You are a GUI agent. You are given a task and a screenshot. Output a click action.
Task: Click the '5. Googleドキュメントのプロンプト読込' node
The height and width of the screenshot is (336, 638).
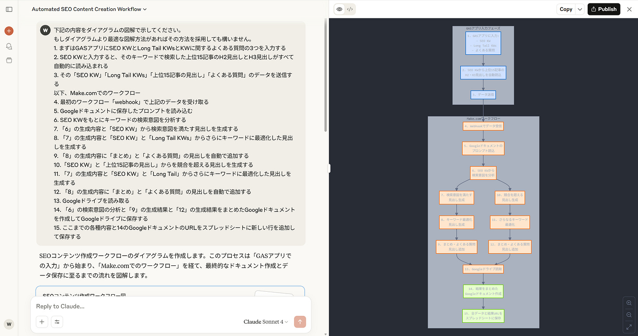click(x=483, y=148)
